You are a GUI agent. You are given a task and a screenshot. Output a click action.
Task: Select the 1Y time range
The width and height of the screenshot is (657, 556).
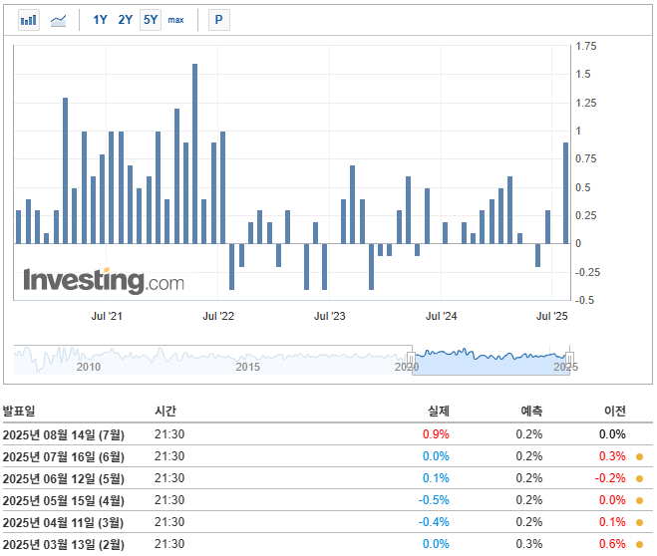pos(100,20)
